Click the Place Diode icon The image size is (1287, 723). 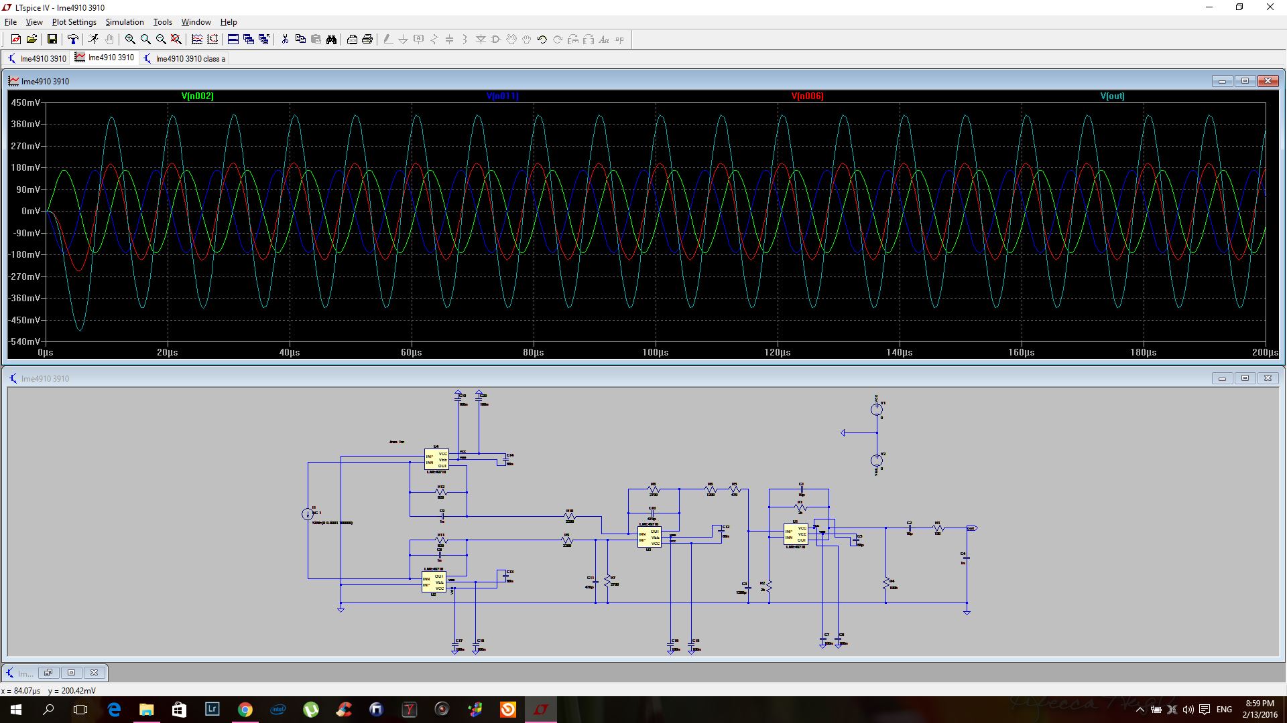pyautogui.click(x=481, y=39)
